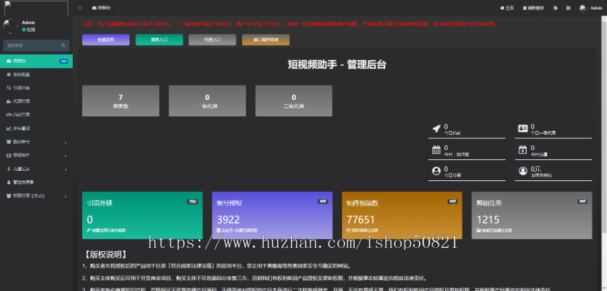Click the 短视频助手 - 管理后台 heading
This screenshot has width=607, height=291.
point(337,65)
